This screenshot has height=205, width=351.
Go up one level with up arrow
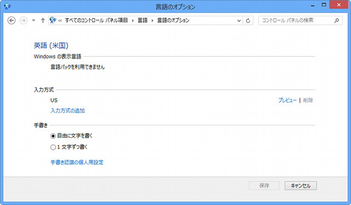click(43, 20)
